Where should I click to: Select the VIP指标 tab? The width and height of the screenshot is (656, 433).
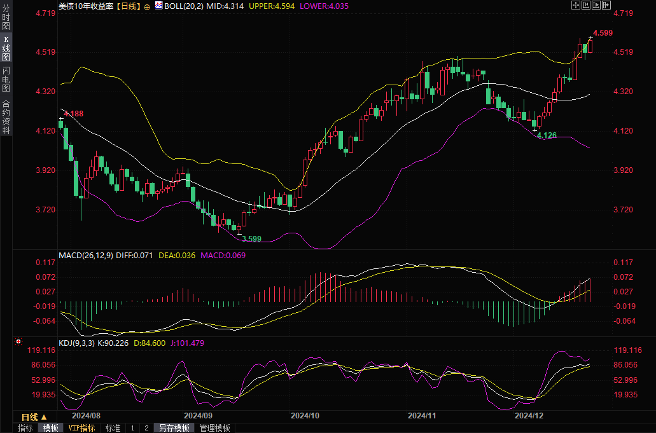tap(81, 428)
